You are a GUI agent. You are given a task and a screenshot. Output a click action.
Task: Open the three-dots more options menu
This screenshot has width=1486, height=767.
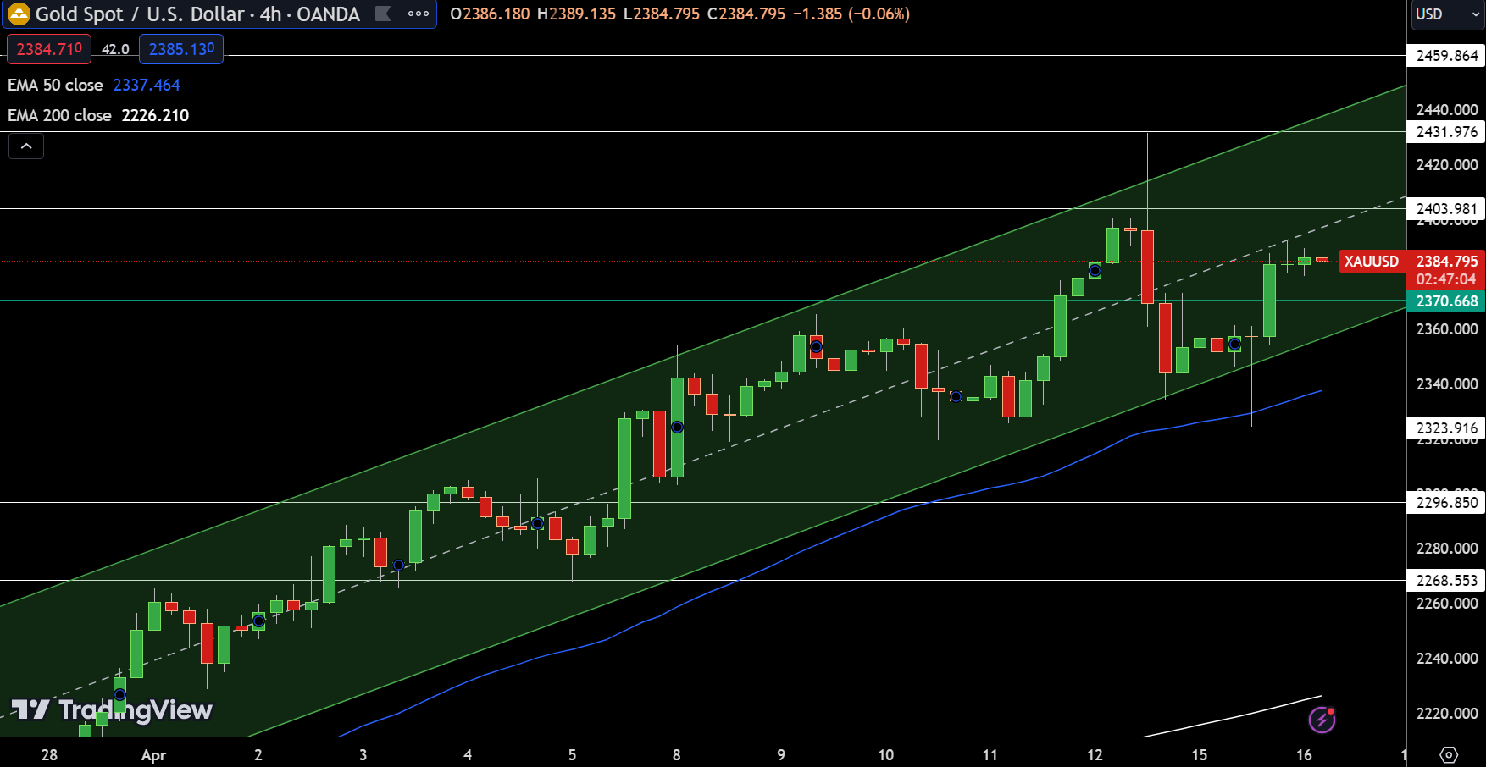click(x=419, y=14)
